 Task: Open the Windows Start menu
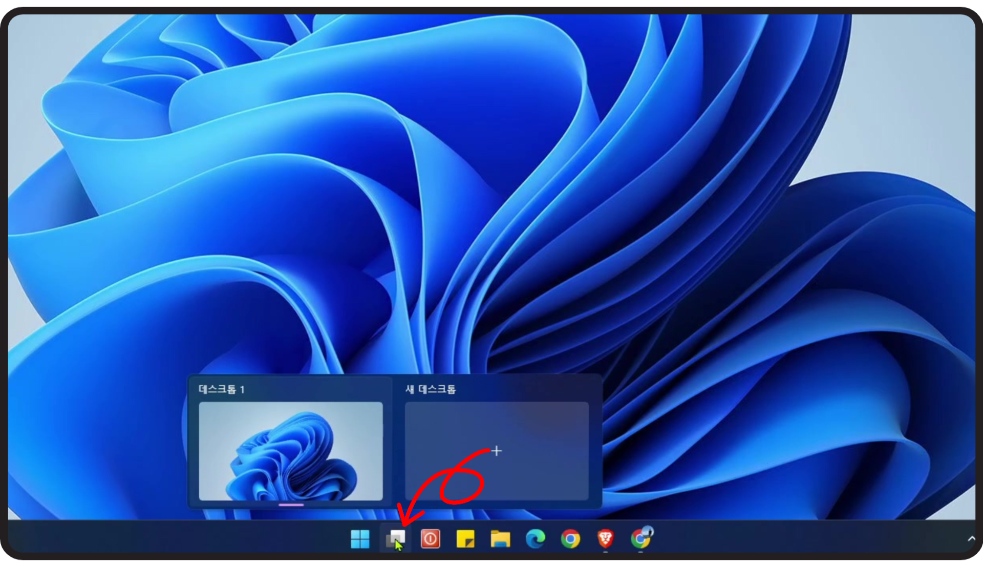pos(360,539)
